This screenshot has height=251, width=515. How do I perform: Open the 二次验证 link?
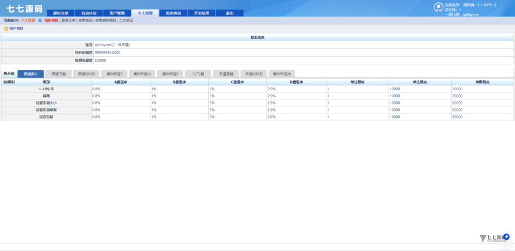pyautogui.click(x=126, y=21)
